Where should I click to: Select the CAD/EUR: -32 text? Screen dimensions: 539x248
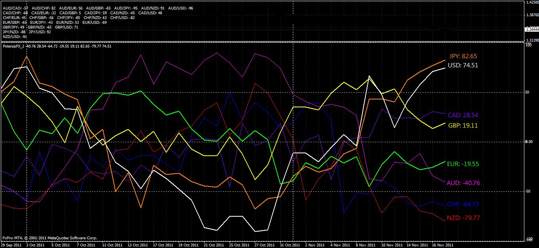click(43, 13)
